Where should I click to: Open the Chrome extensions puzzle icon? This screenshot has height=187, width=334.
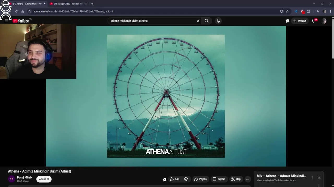(x=309, y=11)
